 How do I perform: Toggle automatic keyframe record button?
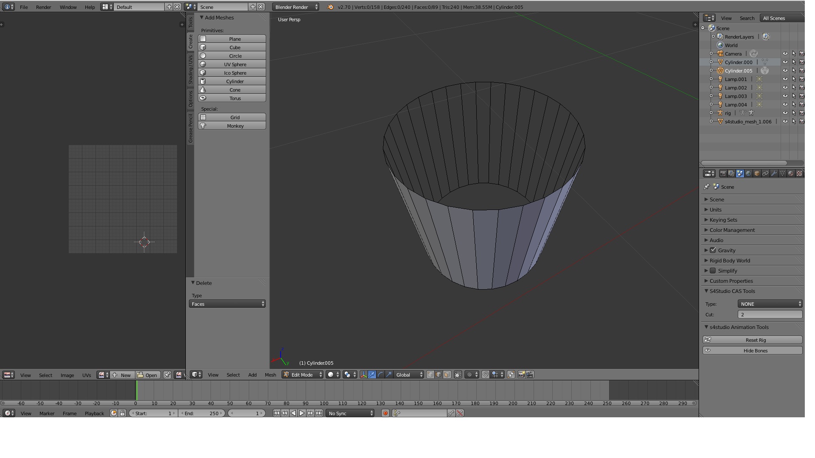(385, 413)
